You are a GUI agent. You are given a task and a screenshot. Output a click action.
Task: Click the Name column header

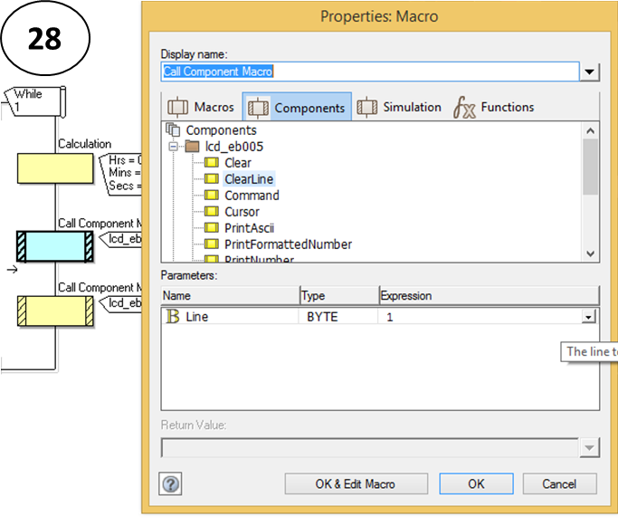click(x=231, y=296)
